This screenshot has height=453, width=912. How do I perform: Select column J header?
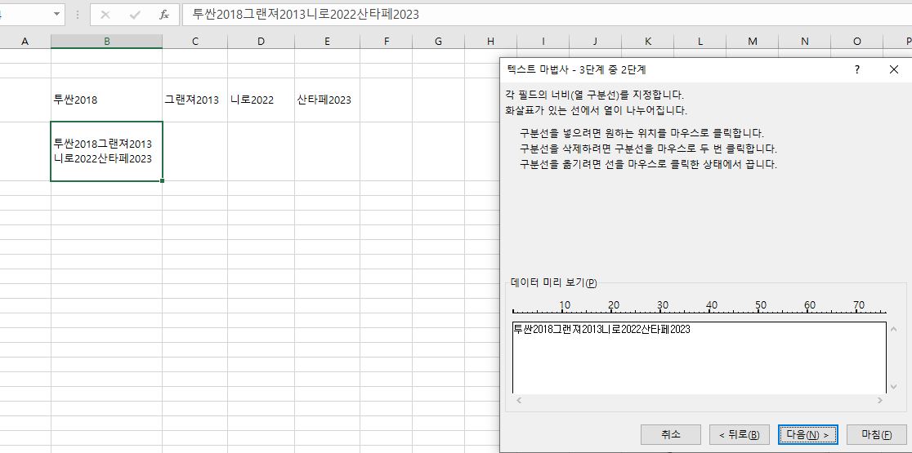click(x=595, y=42)
